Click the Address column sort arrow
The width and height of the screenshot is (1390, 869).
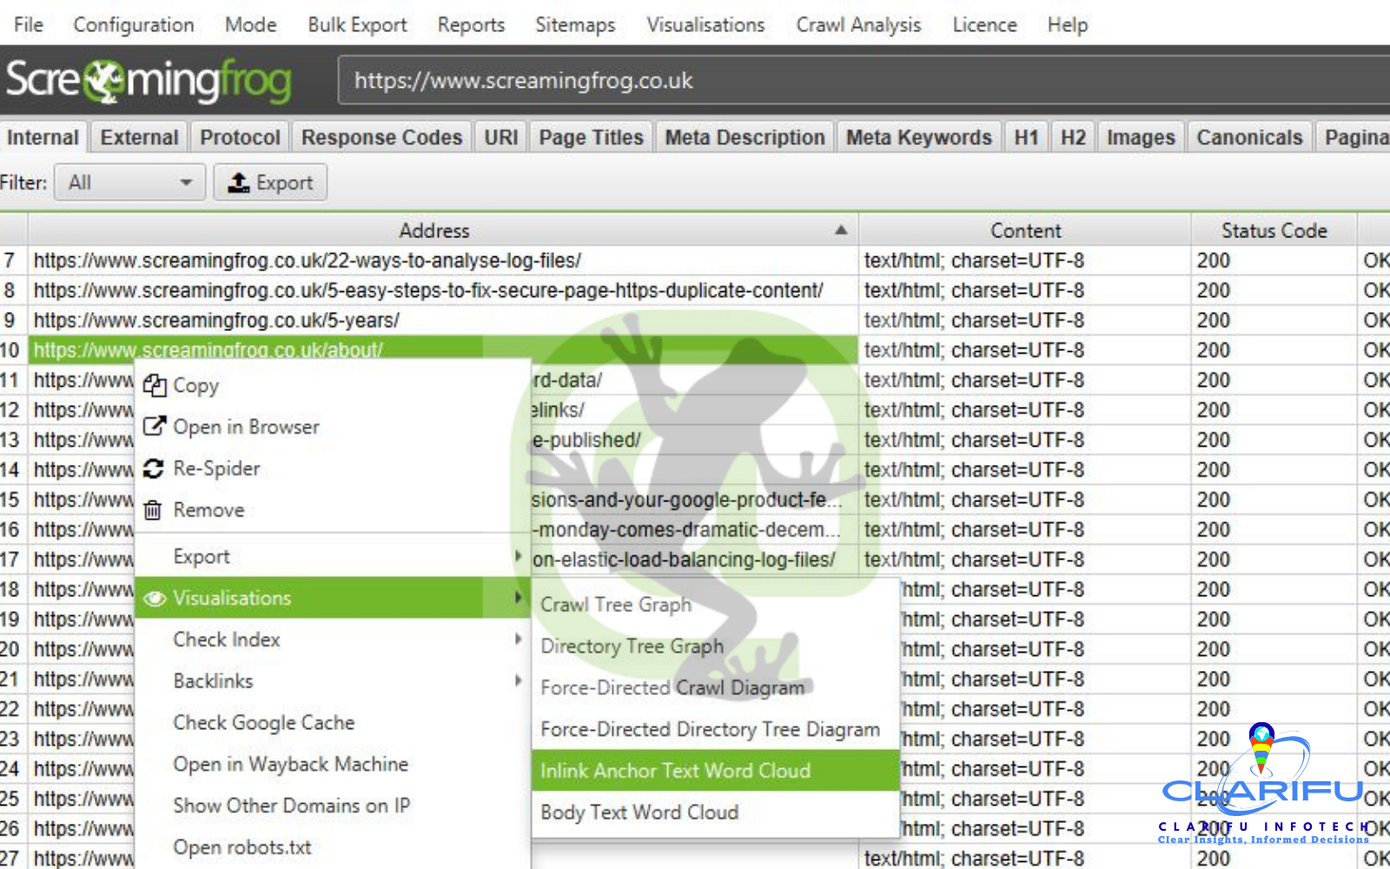(840, 230)
